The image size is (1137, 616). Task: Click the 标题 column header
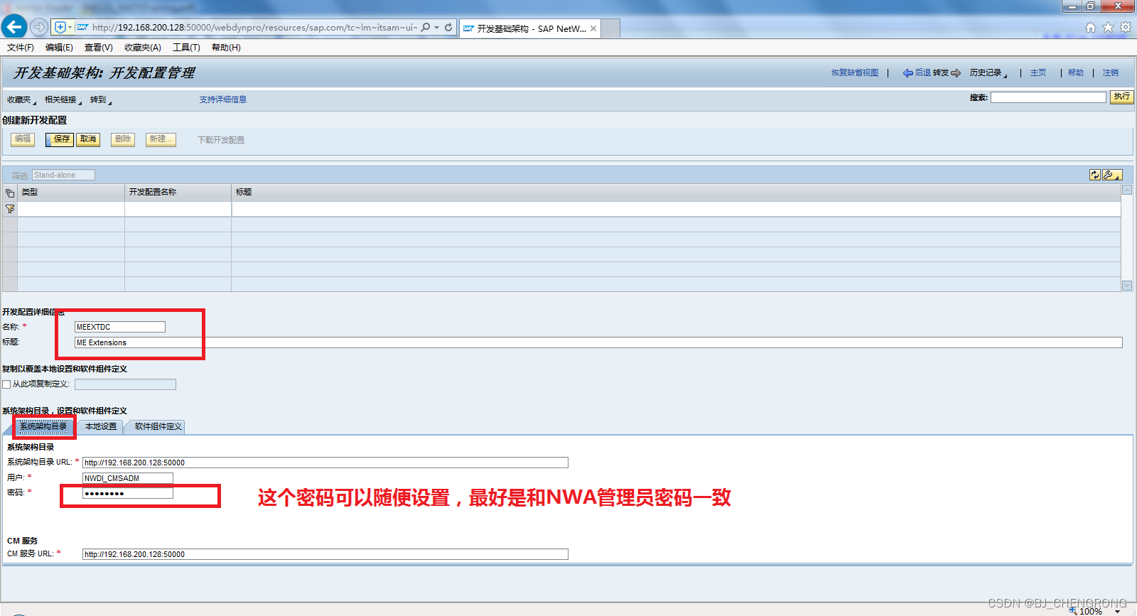click(676, 193)
